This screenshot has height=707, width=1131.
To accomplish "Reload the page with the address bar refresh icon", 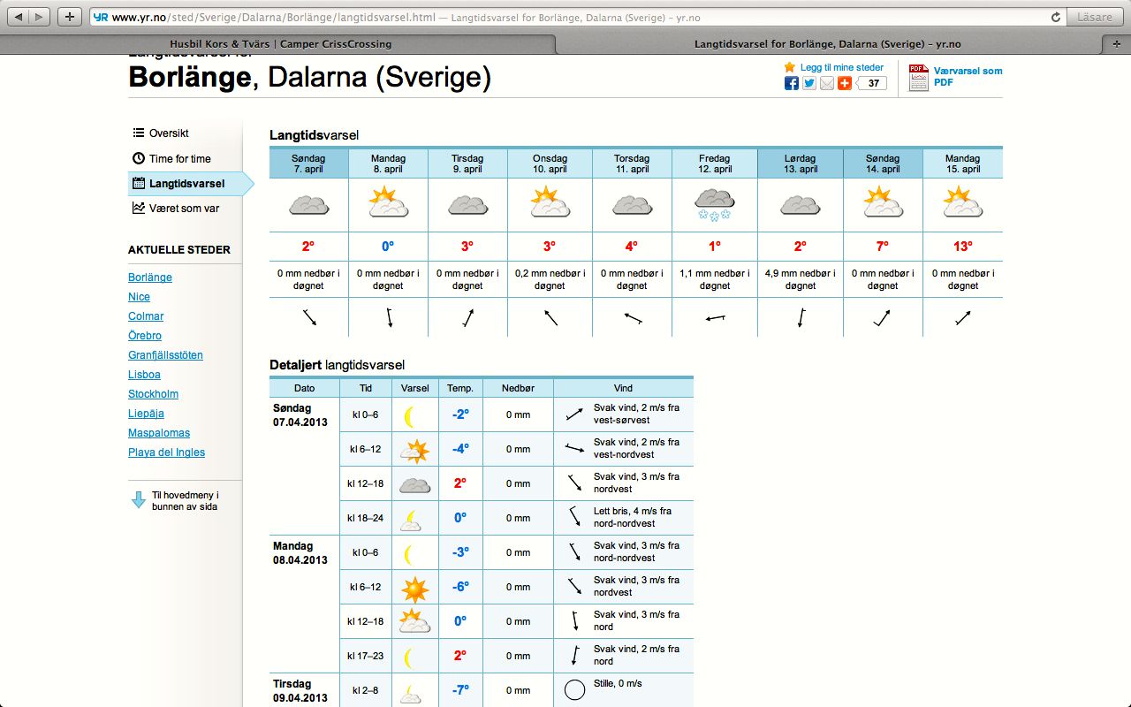I will click(x=1055, y=17).
